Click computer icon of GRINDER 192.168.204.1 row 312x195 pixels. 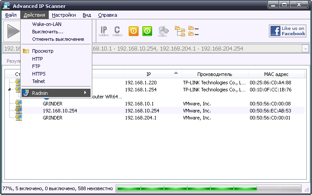(x=18, y=117)
